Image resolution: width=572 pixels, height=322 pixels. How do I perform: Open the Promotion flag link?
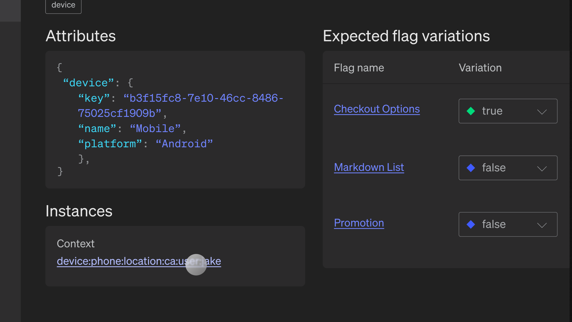[x=359, y=223]
